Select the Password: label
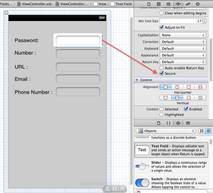213x193 pixels. 27,40
